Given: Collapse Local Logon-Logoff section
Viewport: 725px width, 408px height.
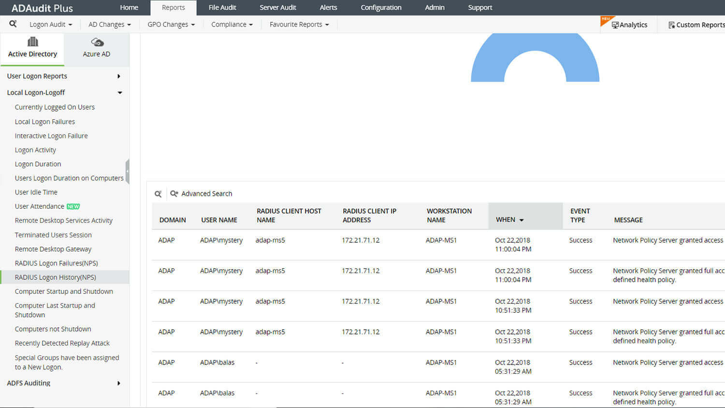Looking at the screenshot, I should (64, 92).
